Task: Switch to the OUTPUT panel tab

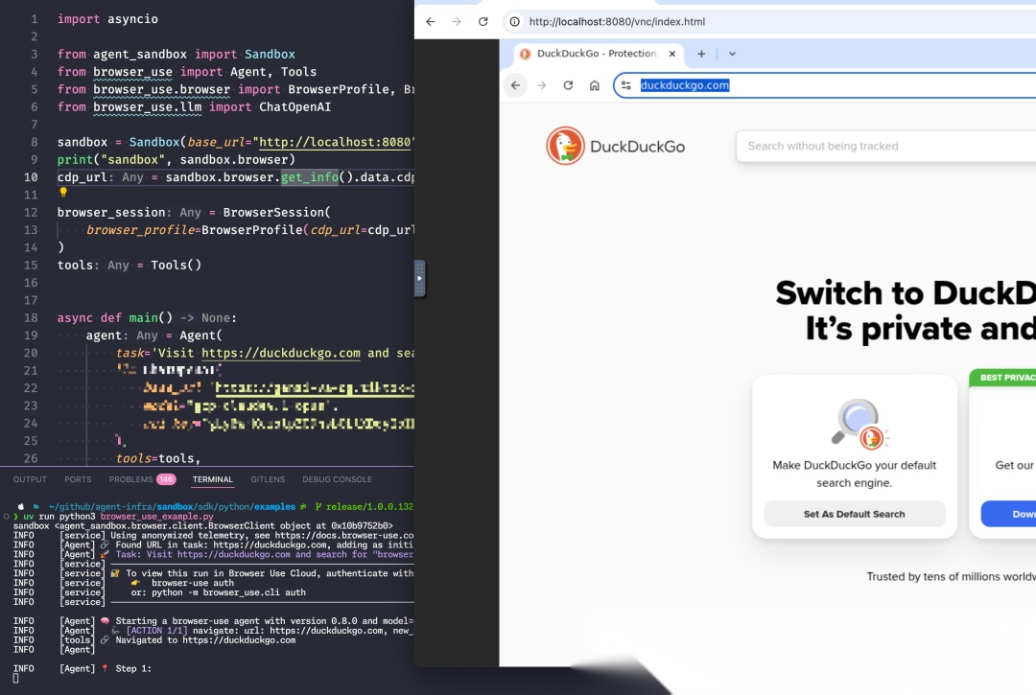Action: pos(30,479)
